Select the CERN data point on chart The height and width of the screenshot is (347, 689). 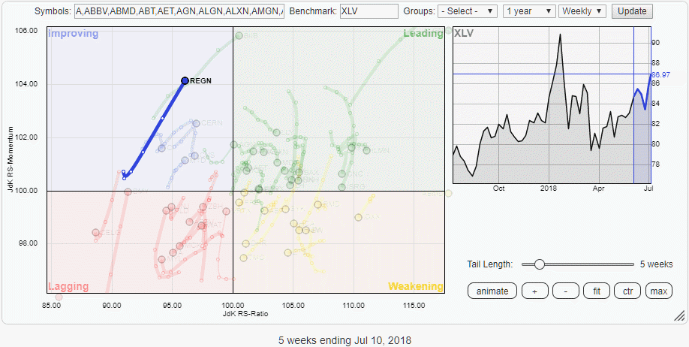click(x=196, y=123)
